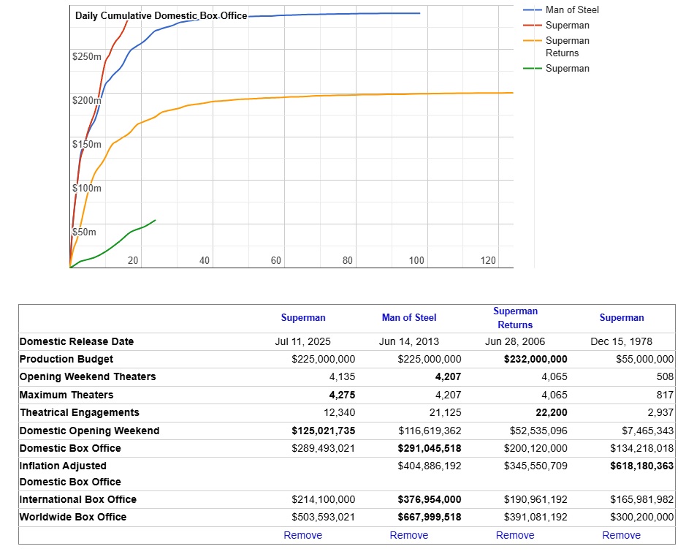
Task: Click the $404,886,192 inflation adjusted value
Action: [x=430, y=466]
